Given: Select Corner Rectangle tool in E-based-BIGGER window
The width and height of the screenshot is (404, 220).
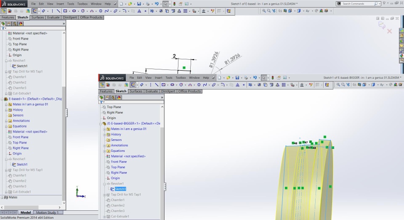Looking at the screenshot, I should (x=163, y=85).
